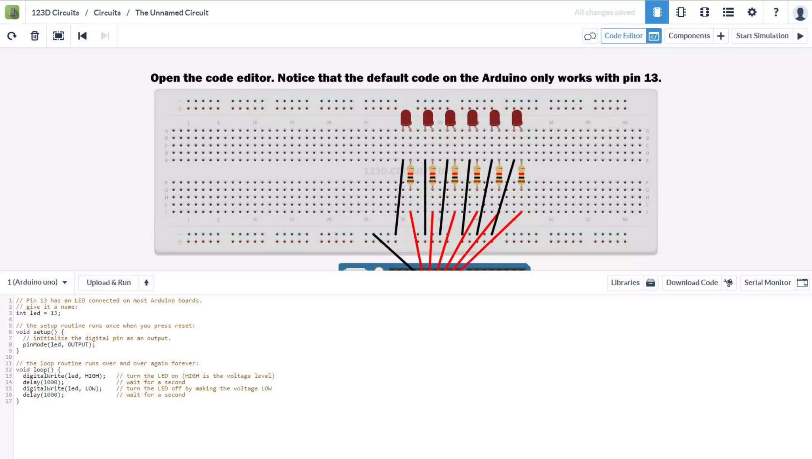Click Upload & Run button
The image size is (812, 459).
[109, 283]
